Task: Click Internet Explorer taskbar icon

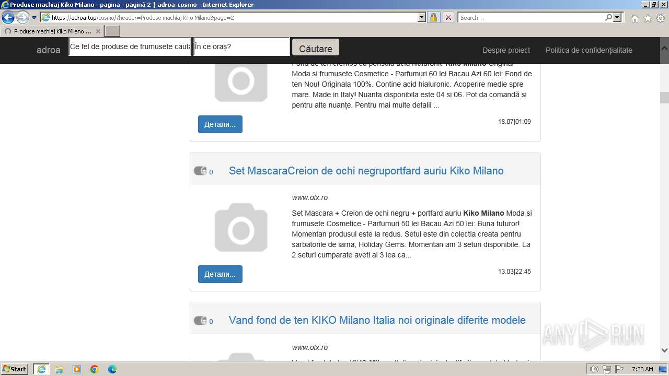Action: (x=41, y=369)
